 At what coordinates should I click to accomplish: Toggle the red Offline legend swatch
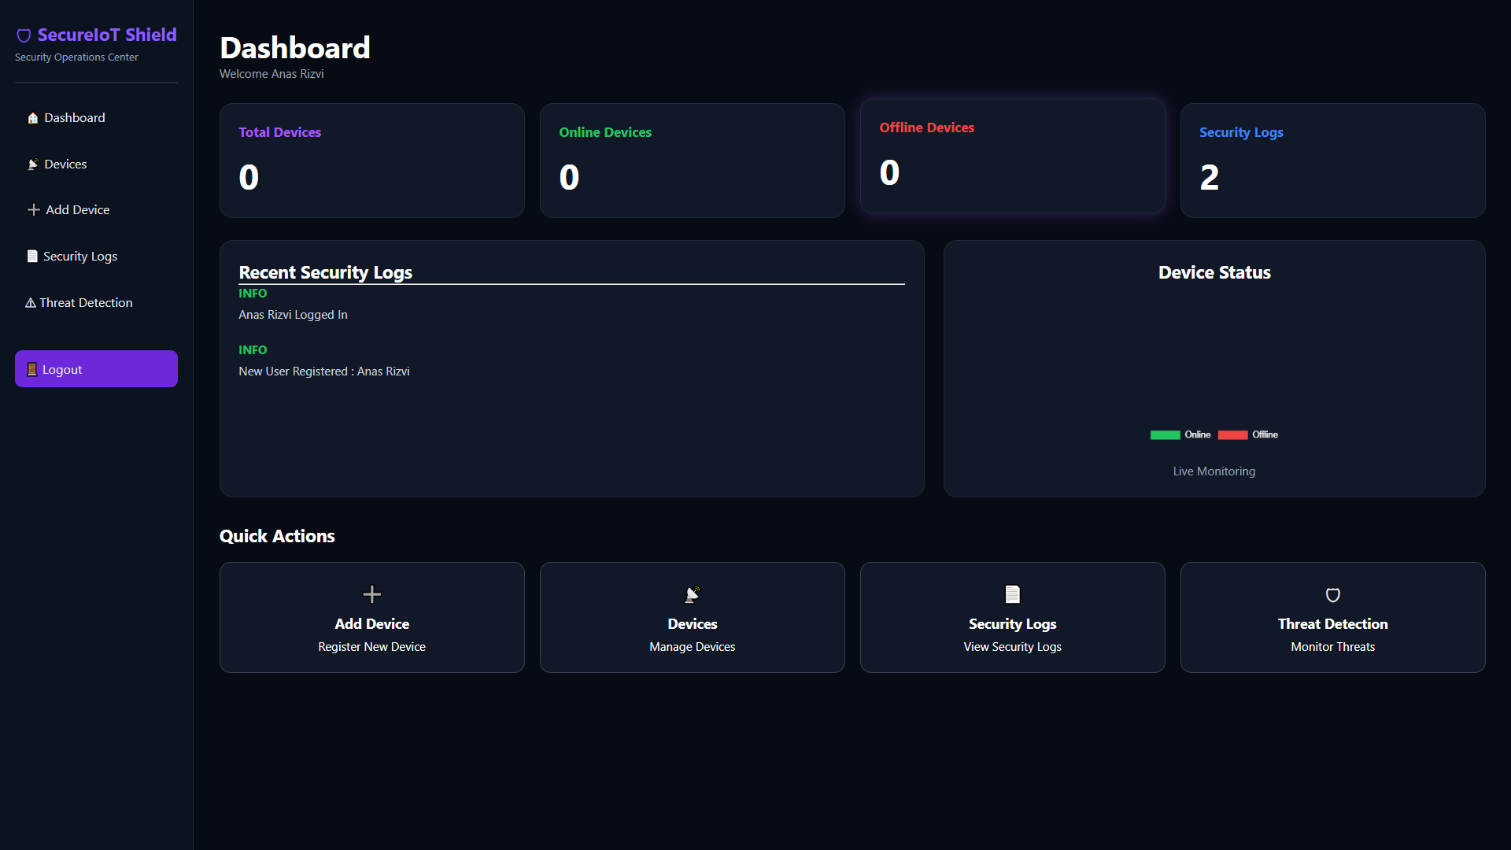coord(1233,435)
